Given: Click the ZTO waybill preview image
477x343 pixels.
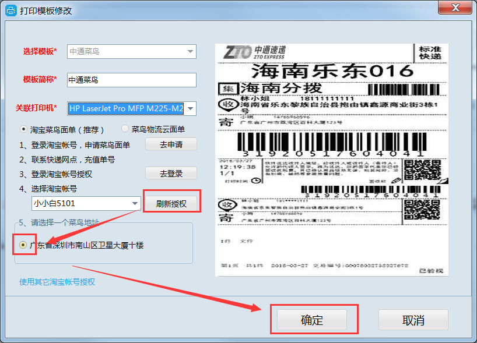Looking at the screenshot, I should click(332, 160).
